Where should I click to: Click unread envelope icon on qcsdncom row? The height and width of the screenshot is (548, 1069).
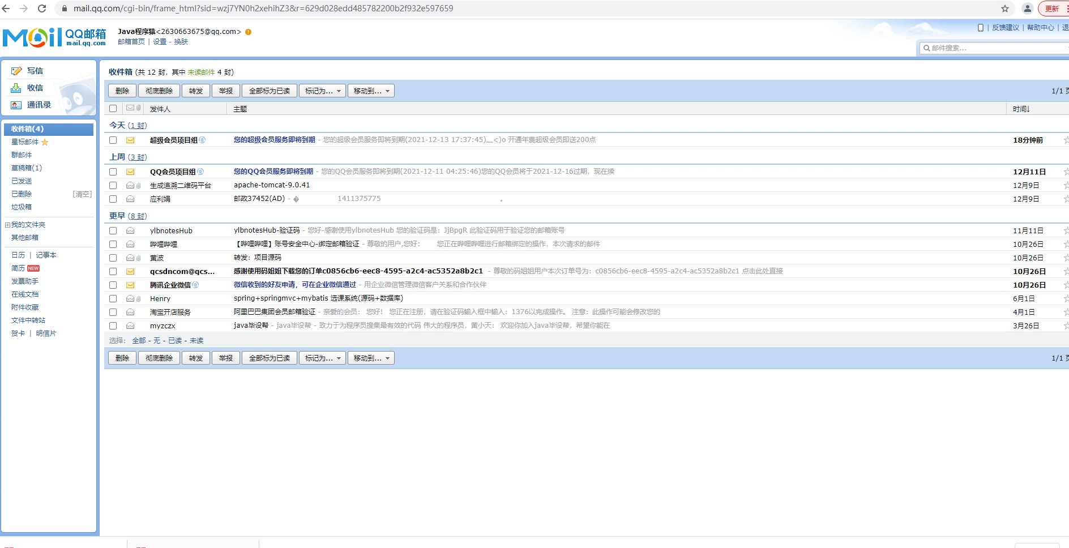click(130, 271)
